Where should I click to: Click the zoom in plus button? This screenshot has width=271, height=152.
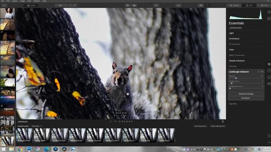point(75,5)
